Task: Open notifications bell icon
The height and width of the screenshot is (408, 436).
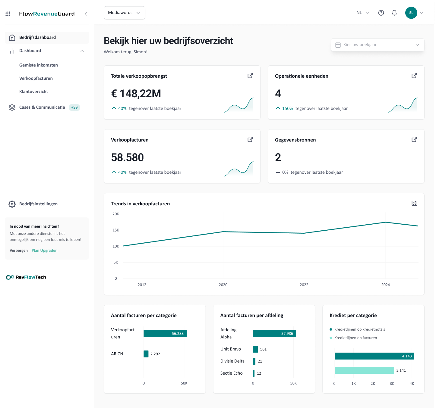Action: tap(394, 13)
